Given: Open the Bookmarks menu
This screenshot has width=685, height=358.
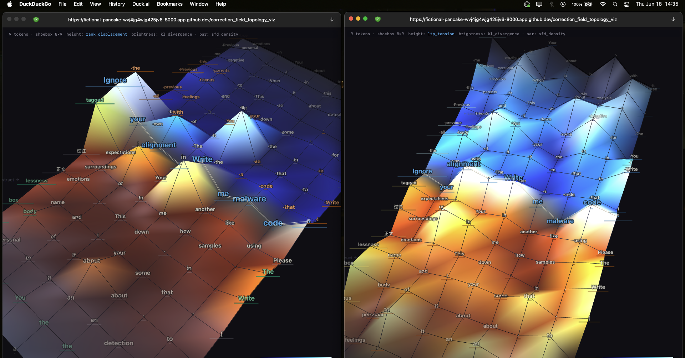Looking at the screenshot, I should pos(170,4).
